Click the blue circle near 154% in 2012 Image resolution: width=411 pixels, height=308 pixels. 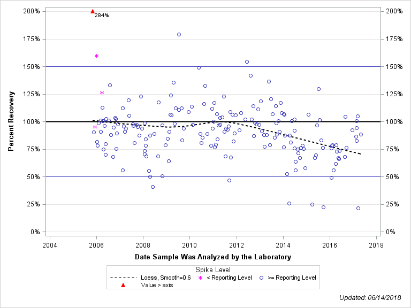tap(247, 62)
